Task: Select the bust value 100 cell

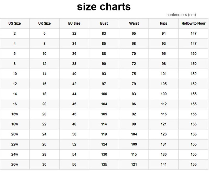Action: coord(104,94)
